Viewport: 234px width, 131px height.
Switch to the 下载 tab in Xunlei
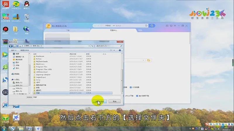(x=68, y=30)
